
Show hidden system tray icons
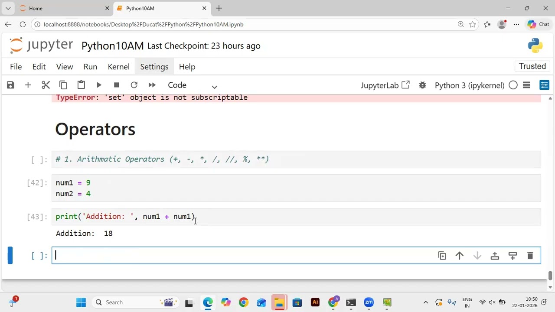pos(425,302)
